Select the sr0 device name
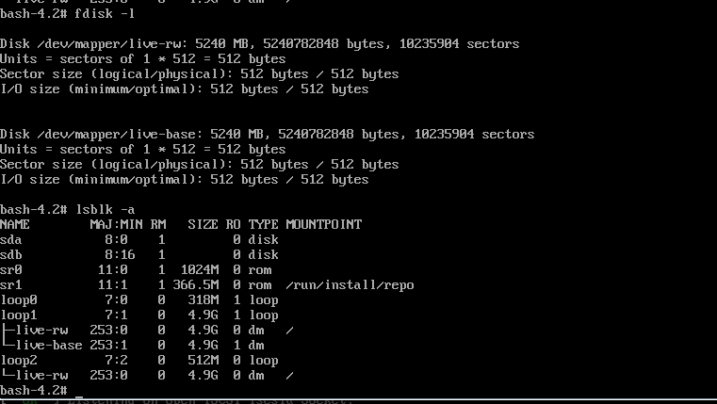This screenshot has width=717, height=404. 11,269
